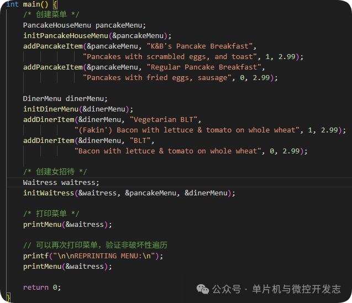Click the 'int main()' function declaration line
Screen dimensions: 352x303
pyautogui.click(x=31, y=4)
